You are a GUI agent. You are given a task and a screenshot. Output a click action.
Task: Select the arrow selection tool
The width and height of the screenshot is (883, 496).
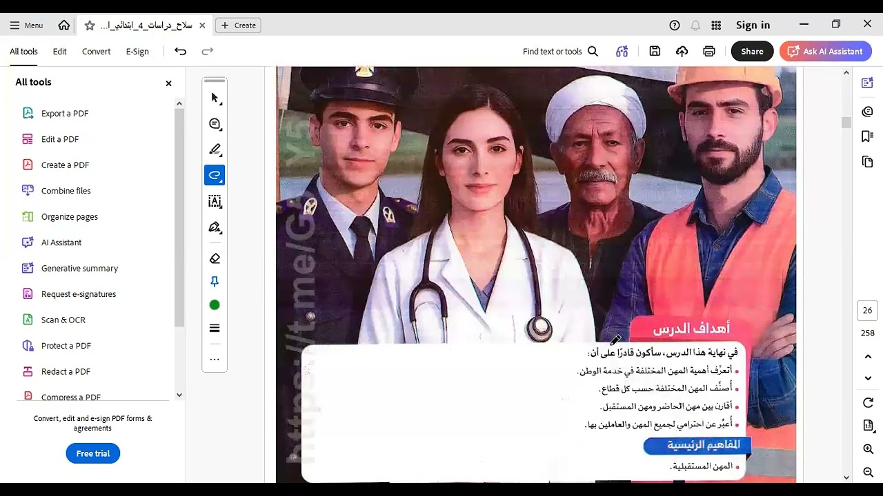[x=215, y=98]
